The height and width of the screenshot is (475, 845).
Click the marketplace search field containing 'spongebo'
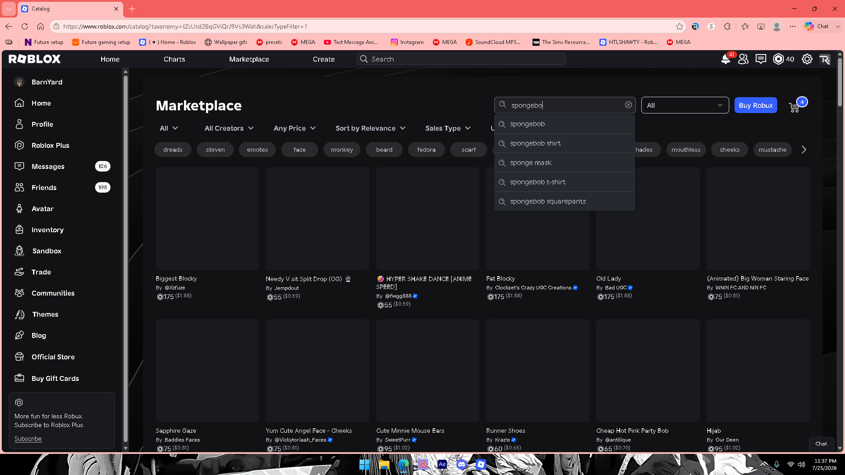tap(565, 105)
